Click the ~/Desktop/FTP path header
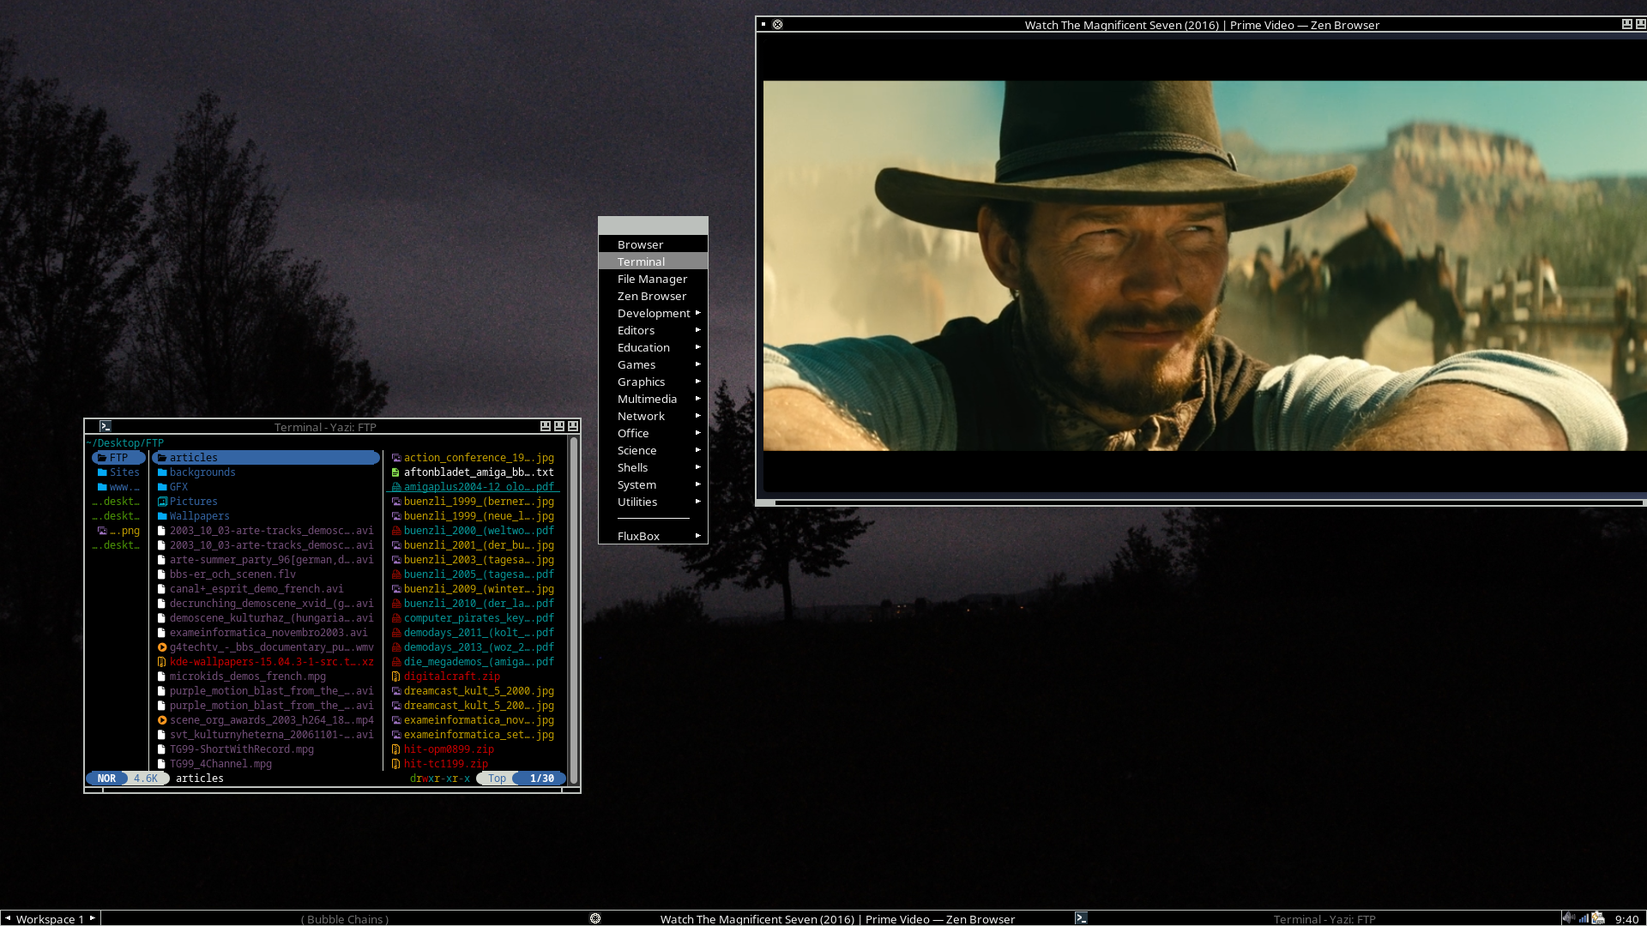This screenshot has width=1647, height=926. (125, 443)
